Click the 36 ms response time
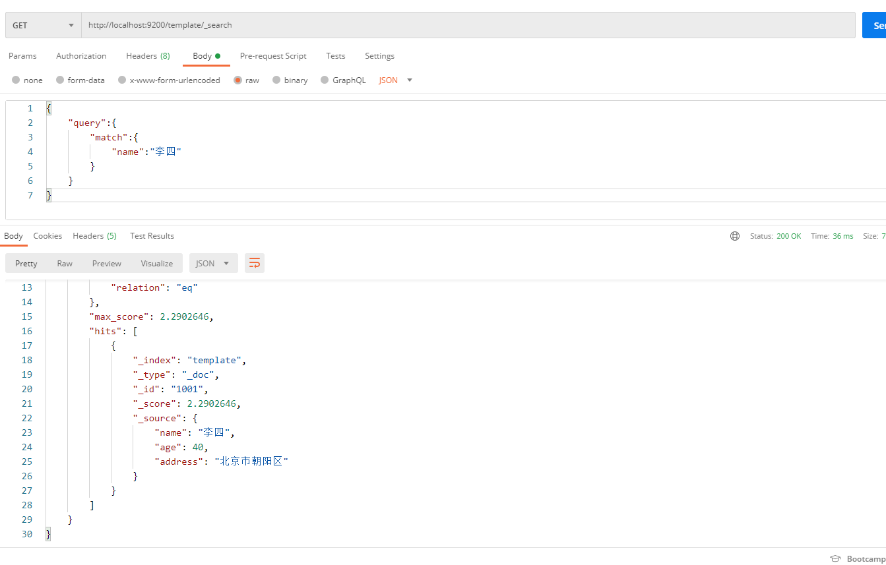Screen dimensions: 886x565 pyautogui.click(x=842, y=236)
